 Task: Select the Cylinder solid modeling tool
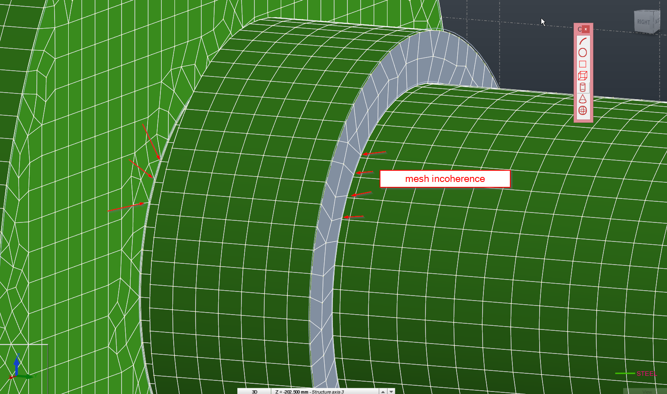[583, 88]
